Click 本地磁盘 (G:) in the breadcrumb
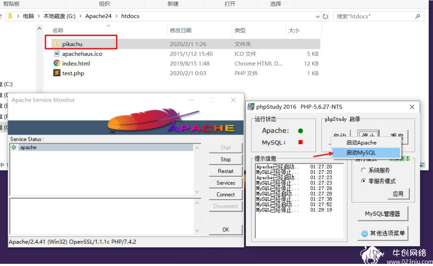Viewport: 433px width, 266px height. (59, 16)
